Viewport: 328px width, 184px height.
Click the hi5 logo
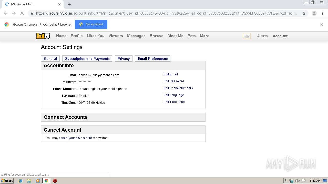pos(43,36)
